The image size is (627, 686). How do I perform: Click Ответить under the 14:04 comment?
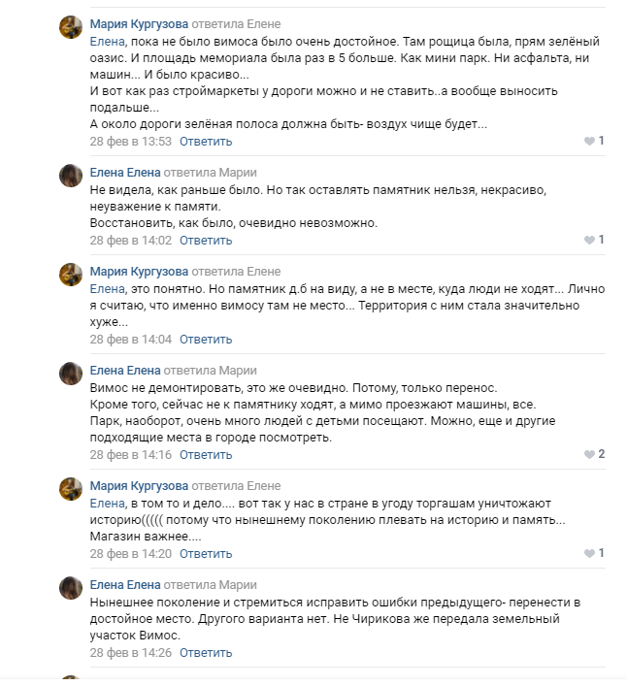tap(206, 339)
